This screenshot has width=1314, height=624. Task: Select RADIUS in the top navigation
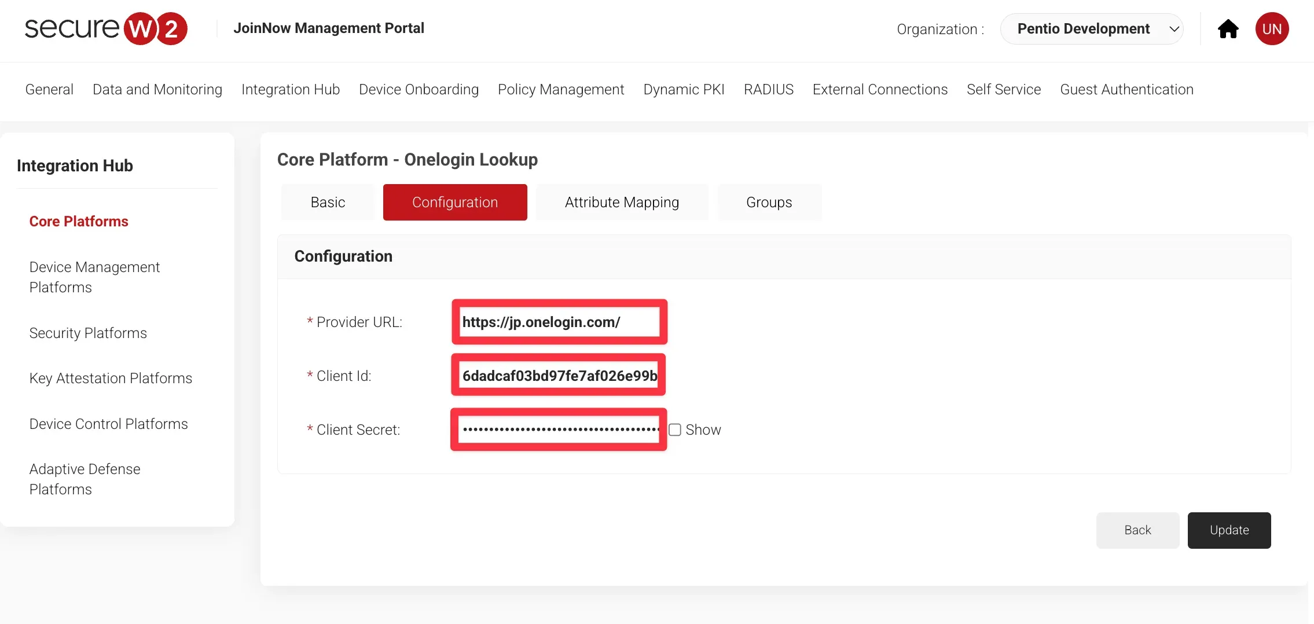768,89
